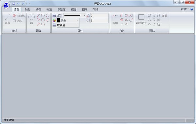Click the color wheel icon
Viewport: 196px width, 124px height.
54,21
